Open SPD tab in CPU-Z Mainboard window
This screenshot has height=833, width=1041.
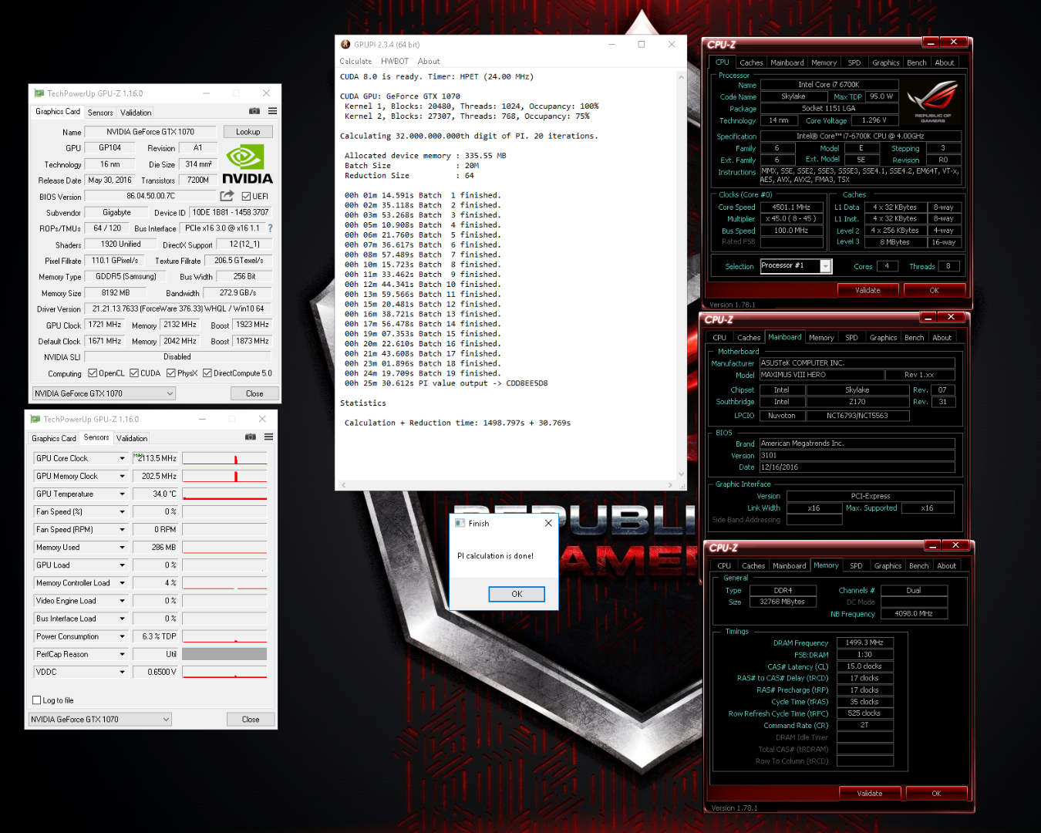(851, 338)
